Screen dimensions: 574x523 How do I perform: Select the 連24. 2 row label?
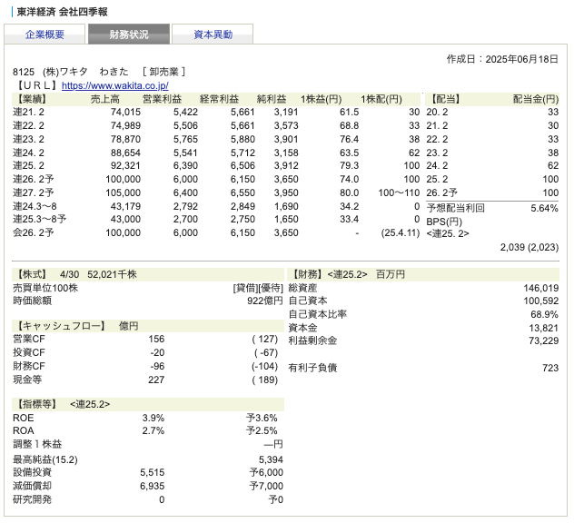click(28, 153)
